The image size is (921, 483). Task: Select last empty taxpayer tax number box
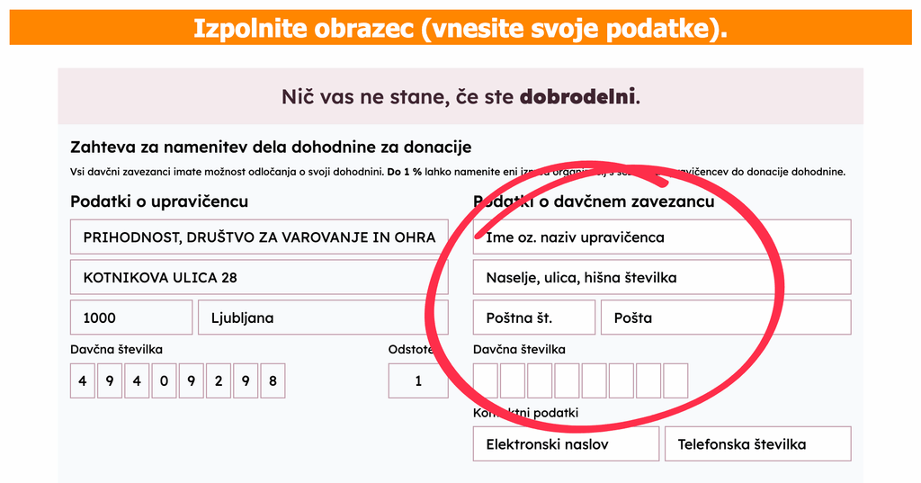pyautogui.click(x=675, y=380)
